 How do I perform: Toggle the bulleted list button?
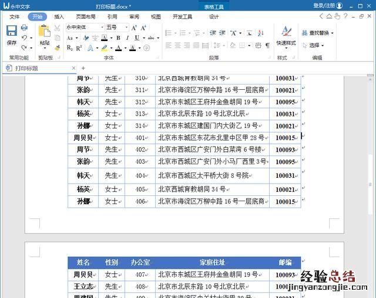[169, 33]
